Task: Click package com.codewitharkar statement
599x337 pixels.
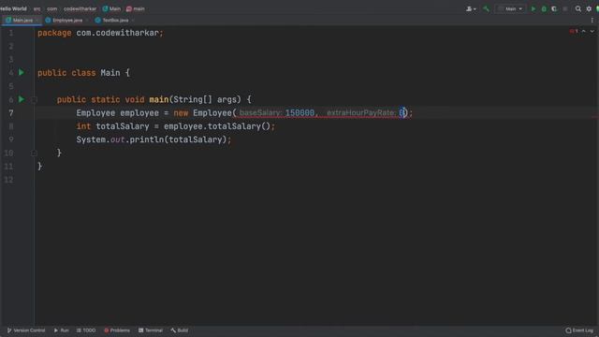Action: (100, 33)
